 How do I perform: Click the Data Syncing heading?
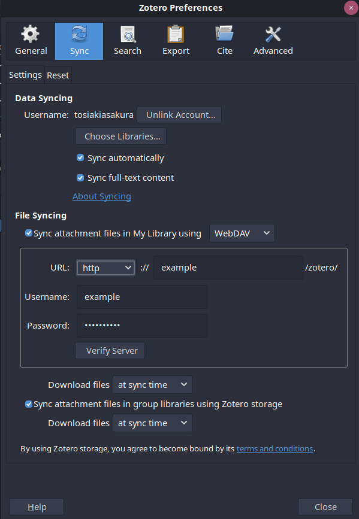(44, 98)
